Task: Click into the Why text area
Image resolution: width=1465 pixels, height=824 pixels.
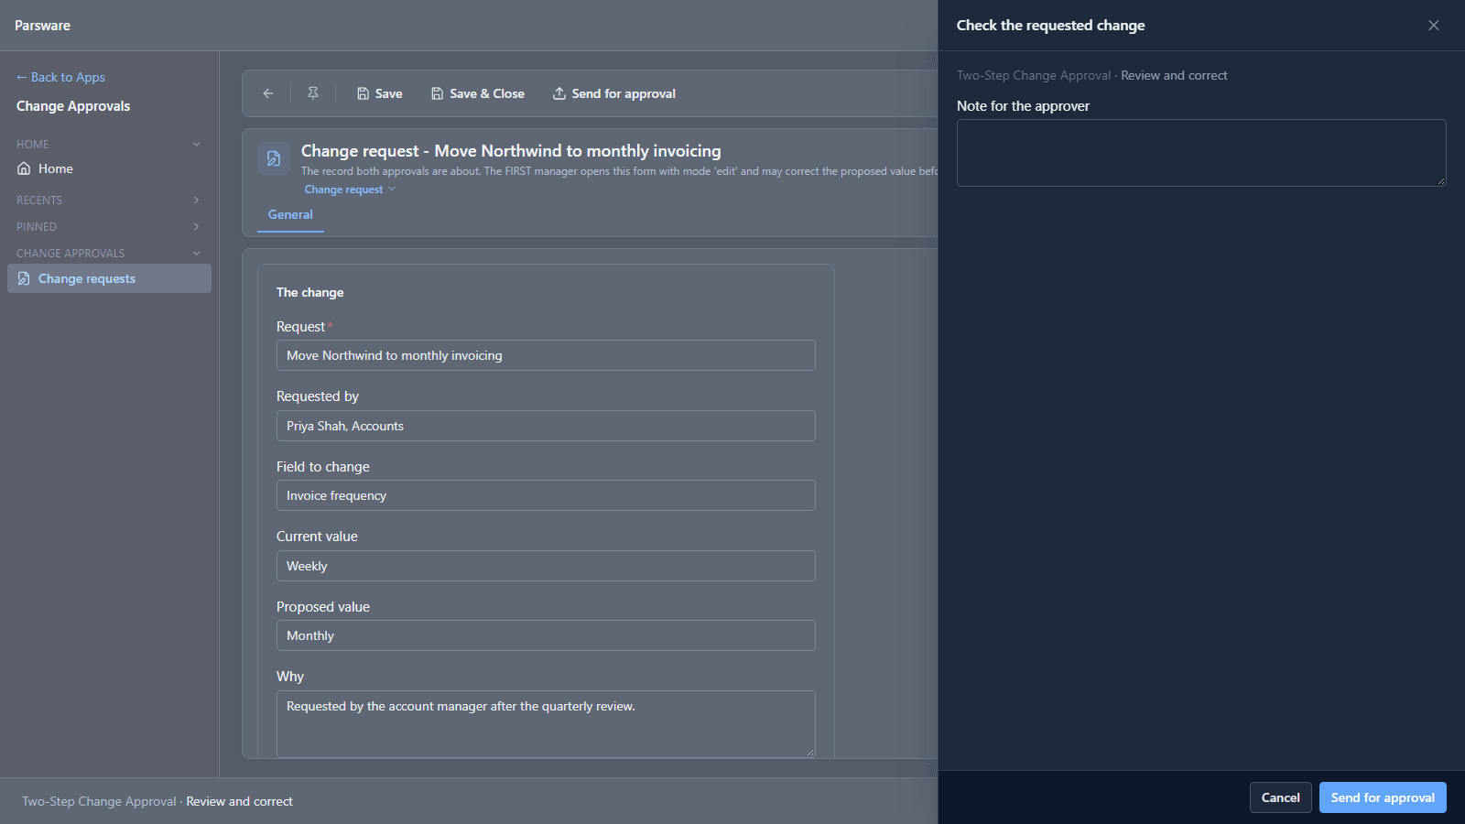Action: 546,724
